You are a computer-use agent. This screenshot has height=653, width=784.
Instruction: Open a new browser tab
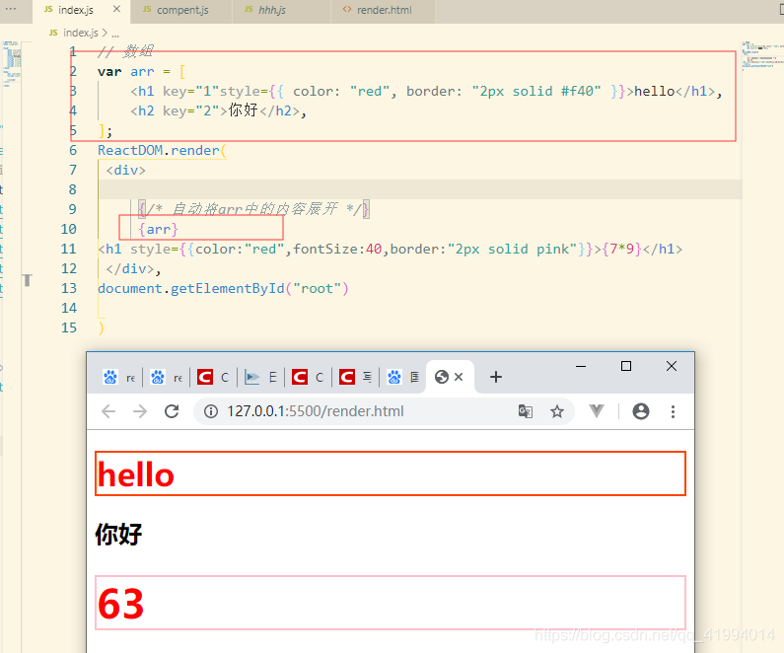coord(495,377)
